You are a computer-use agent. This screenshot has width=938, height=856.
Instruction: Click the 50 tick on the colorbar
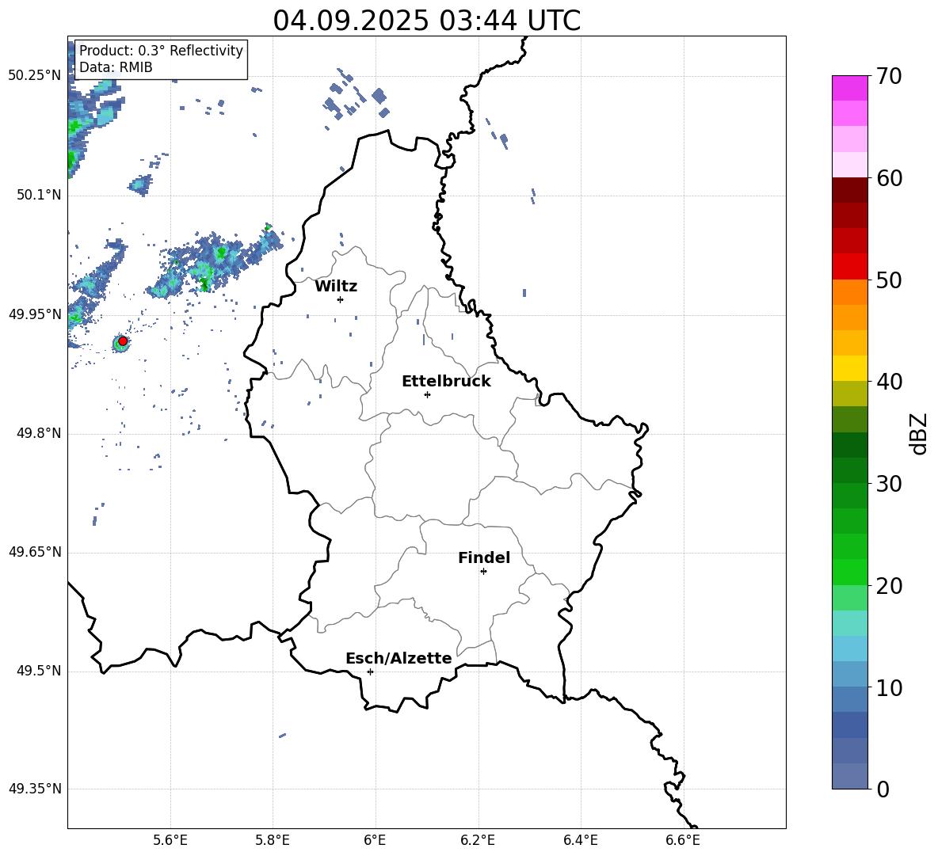[889, 280]
